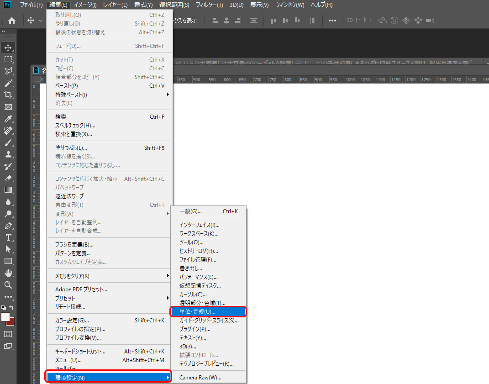Image resolution: width=489 pixels, height=384 pixels.
Task: Select the Eyedropper tool
Action: [x=8, y=119]
